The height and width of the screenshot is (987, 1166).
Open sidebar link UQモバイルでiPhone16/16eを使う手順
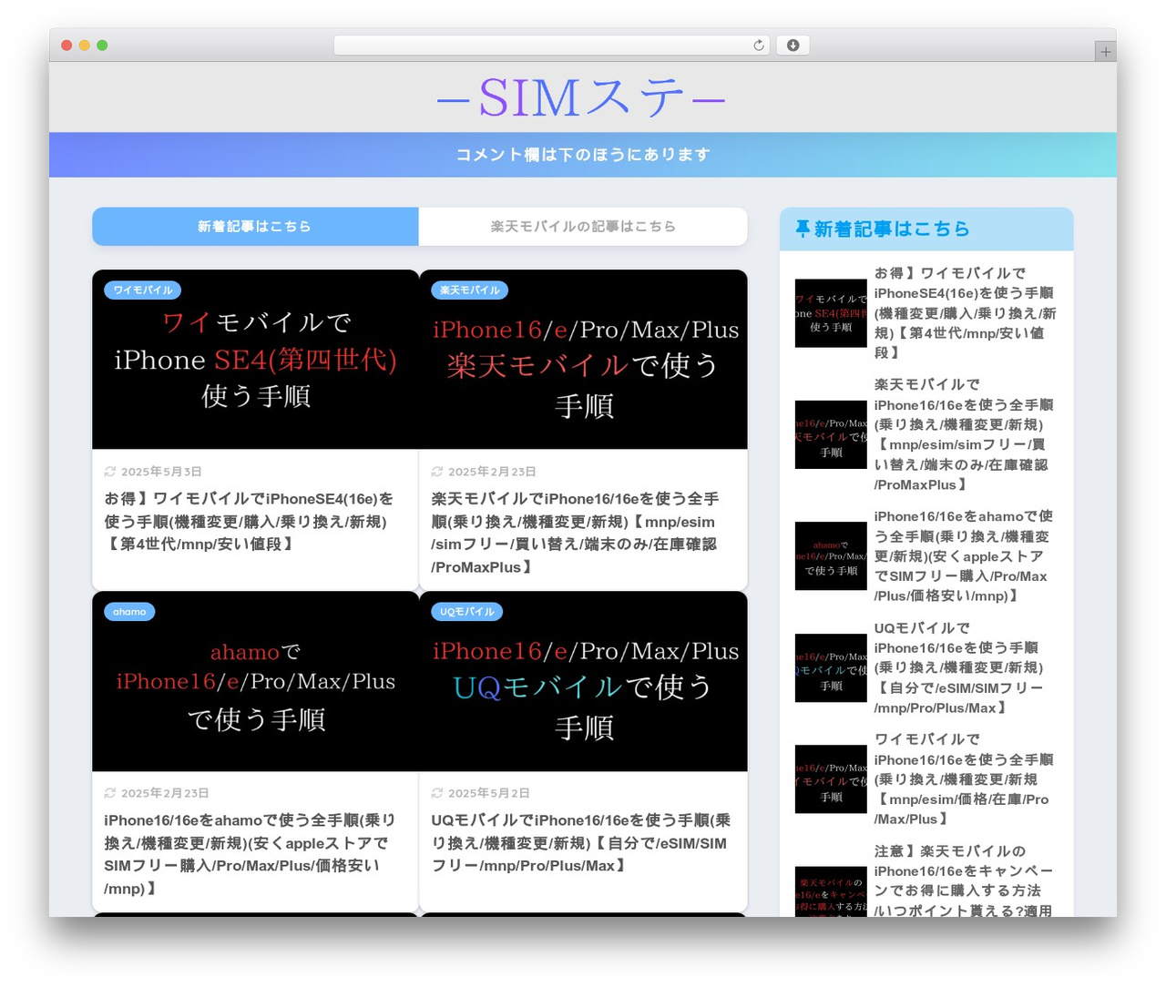click(x=958, y=667)
